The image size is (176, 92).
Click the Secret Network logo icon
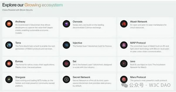tap(66, 79)
